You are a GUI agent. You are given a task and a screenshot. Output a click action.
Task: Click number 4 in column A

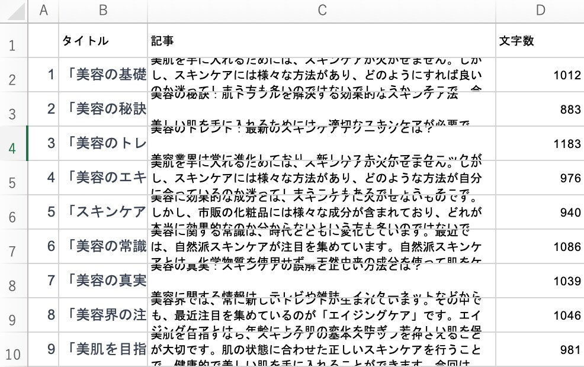click(x=43, y=178)
